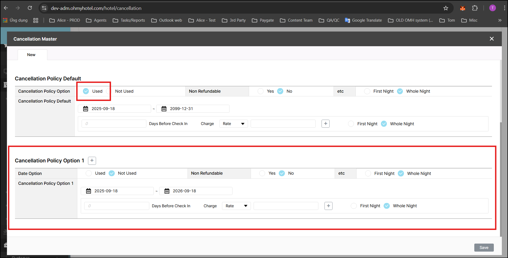
Task: Open the browser extensions puzzle icon
Action: tap(475, 8)
